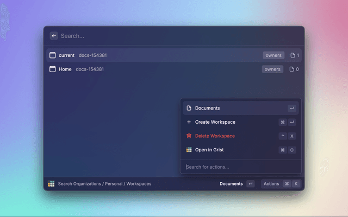Screen dimensions: 348x217
Task: Click the plus icon for Create Workspace
Action: click(189, 122)
